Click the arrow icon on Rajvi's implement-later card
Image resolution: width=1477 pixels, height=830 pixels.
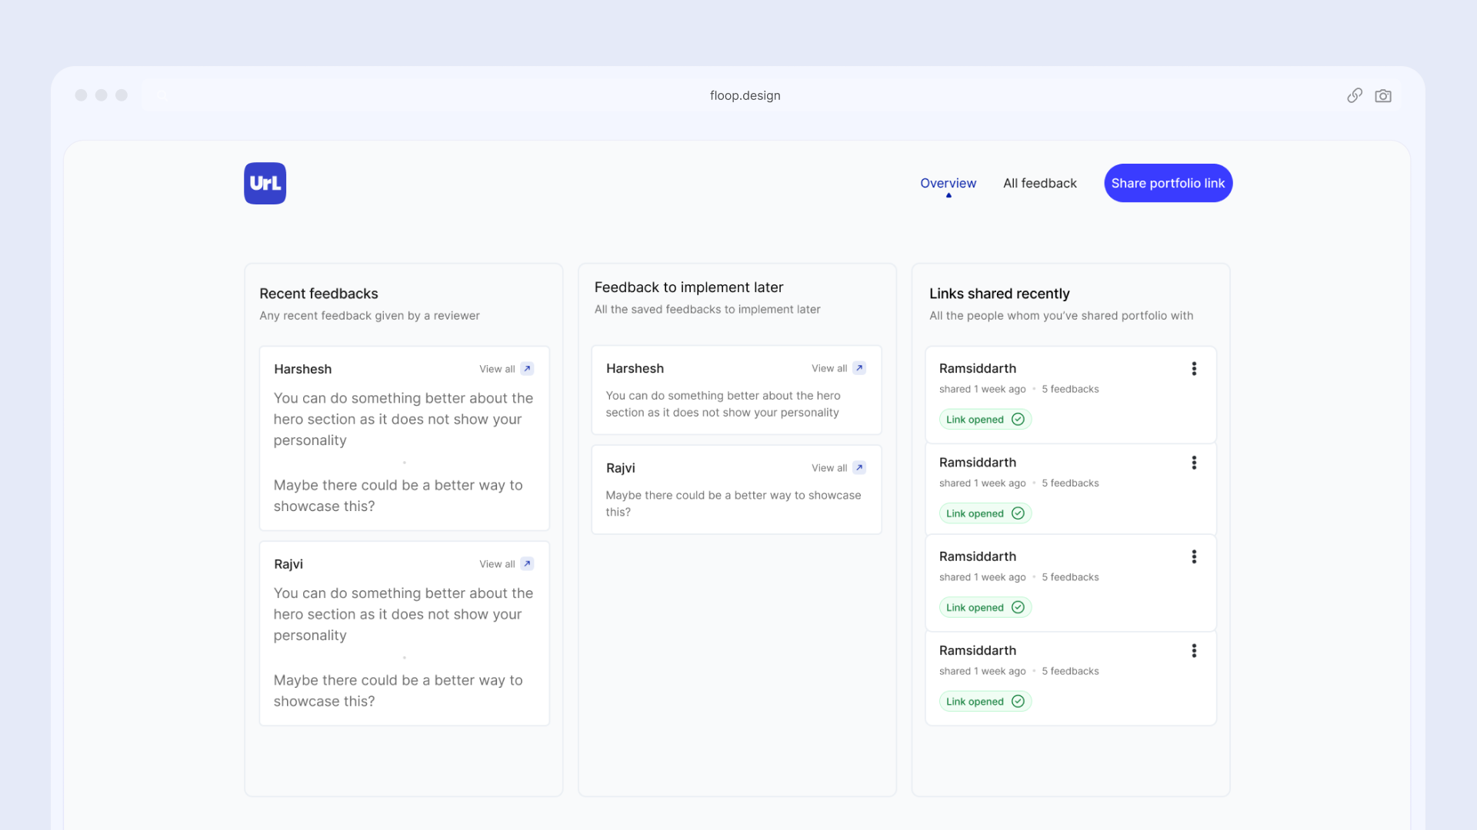click(x=859, y=467)
